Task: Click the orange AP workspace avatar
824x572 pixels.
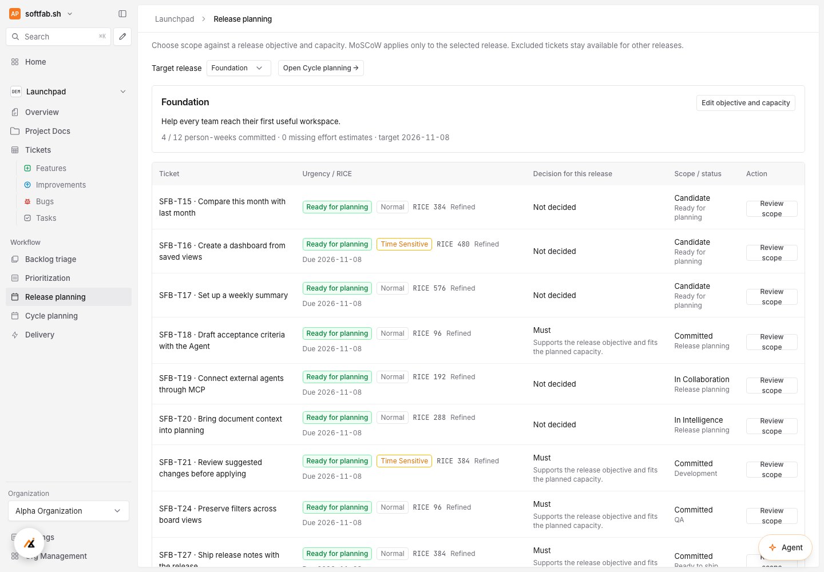Action: click(15, 14)
